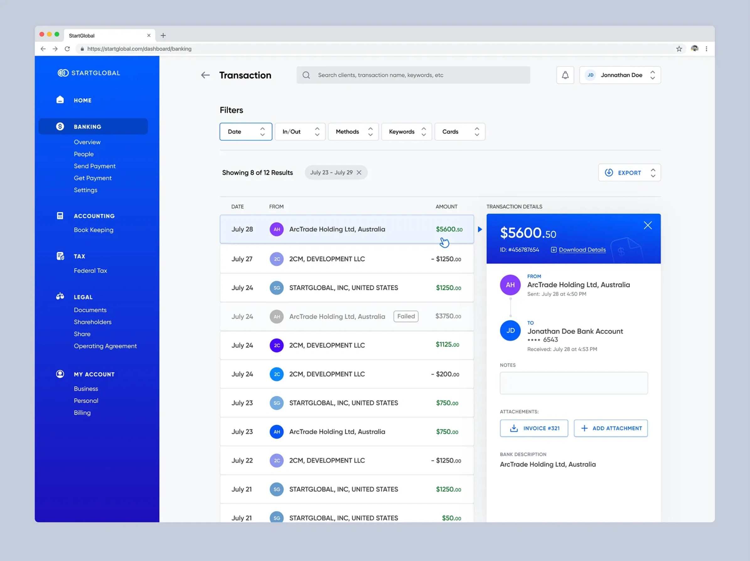
Task: Open the Cards filter dropdown
Action: [x=460, y=131]
